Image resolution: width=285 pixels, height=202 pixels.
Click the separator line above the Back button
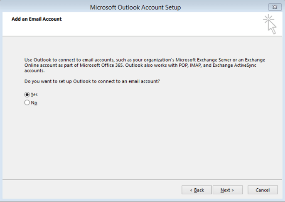(x=141, y=180)
